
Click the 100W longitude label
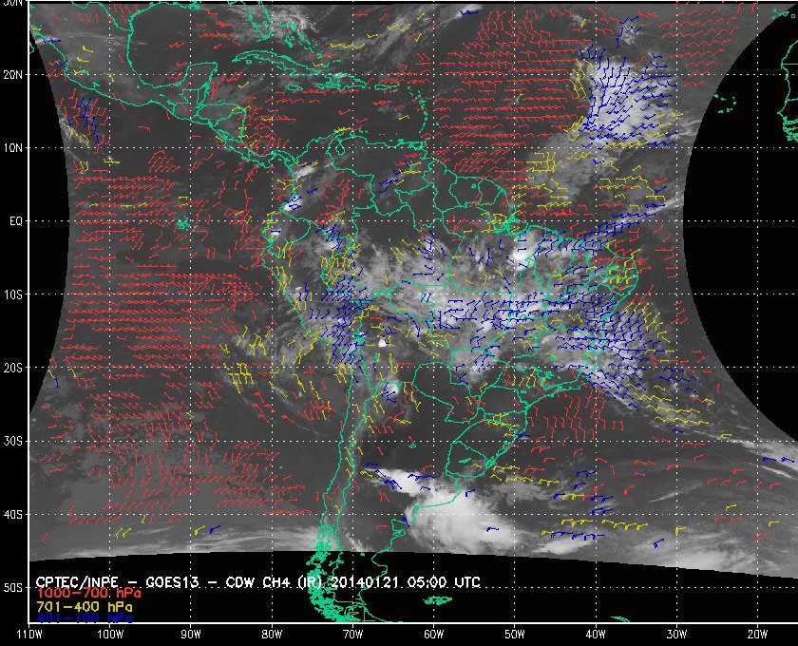(x=110, y=635)
